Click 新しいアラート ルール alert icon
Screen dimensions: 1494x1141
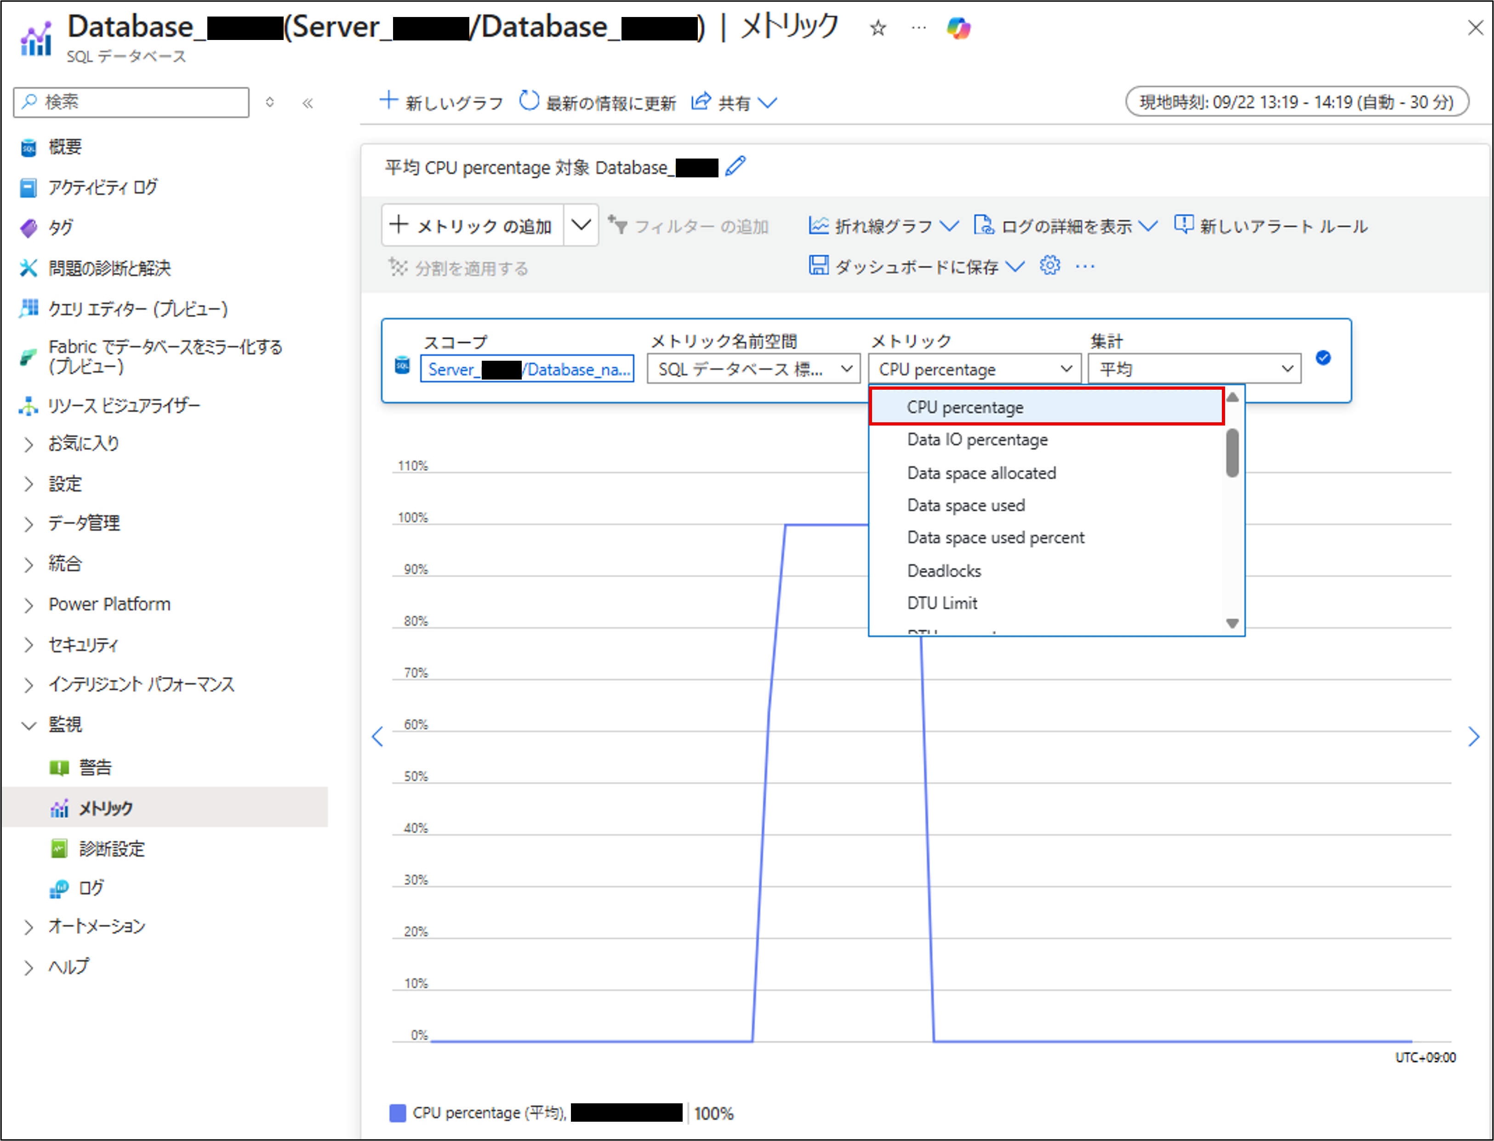point(1184,225)
